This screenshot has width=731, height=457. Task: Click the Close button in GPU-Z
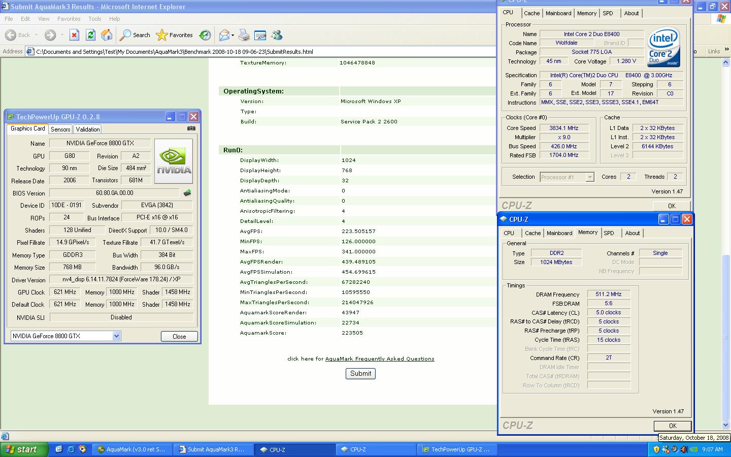click(x=179, y=336)
